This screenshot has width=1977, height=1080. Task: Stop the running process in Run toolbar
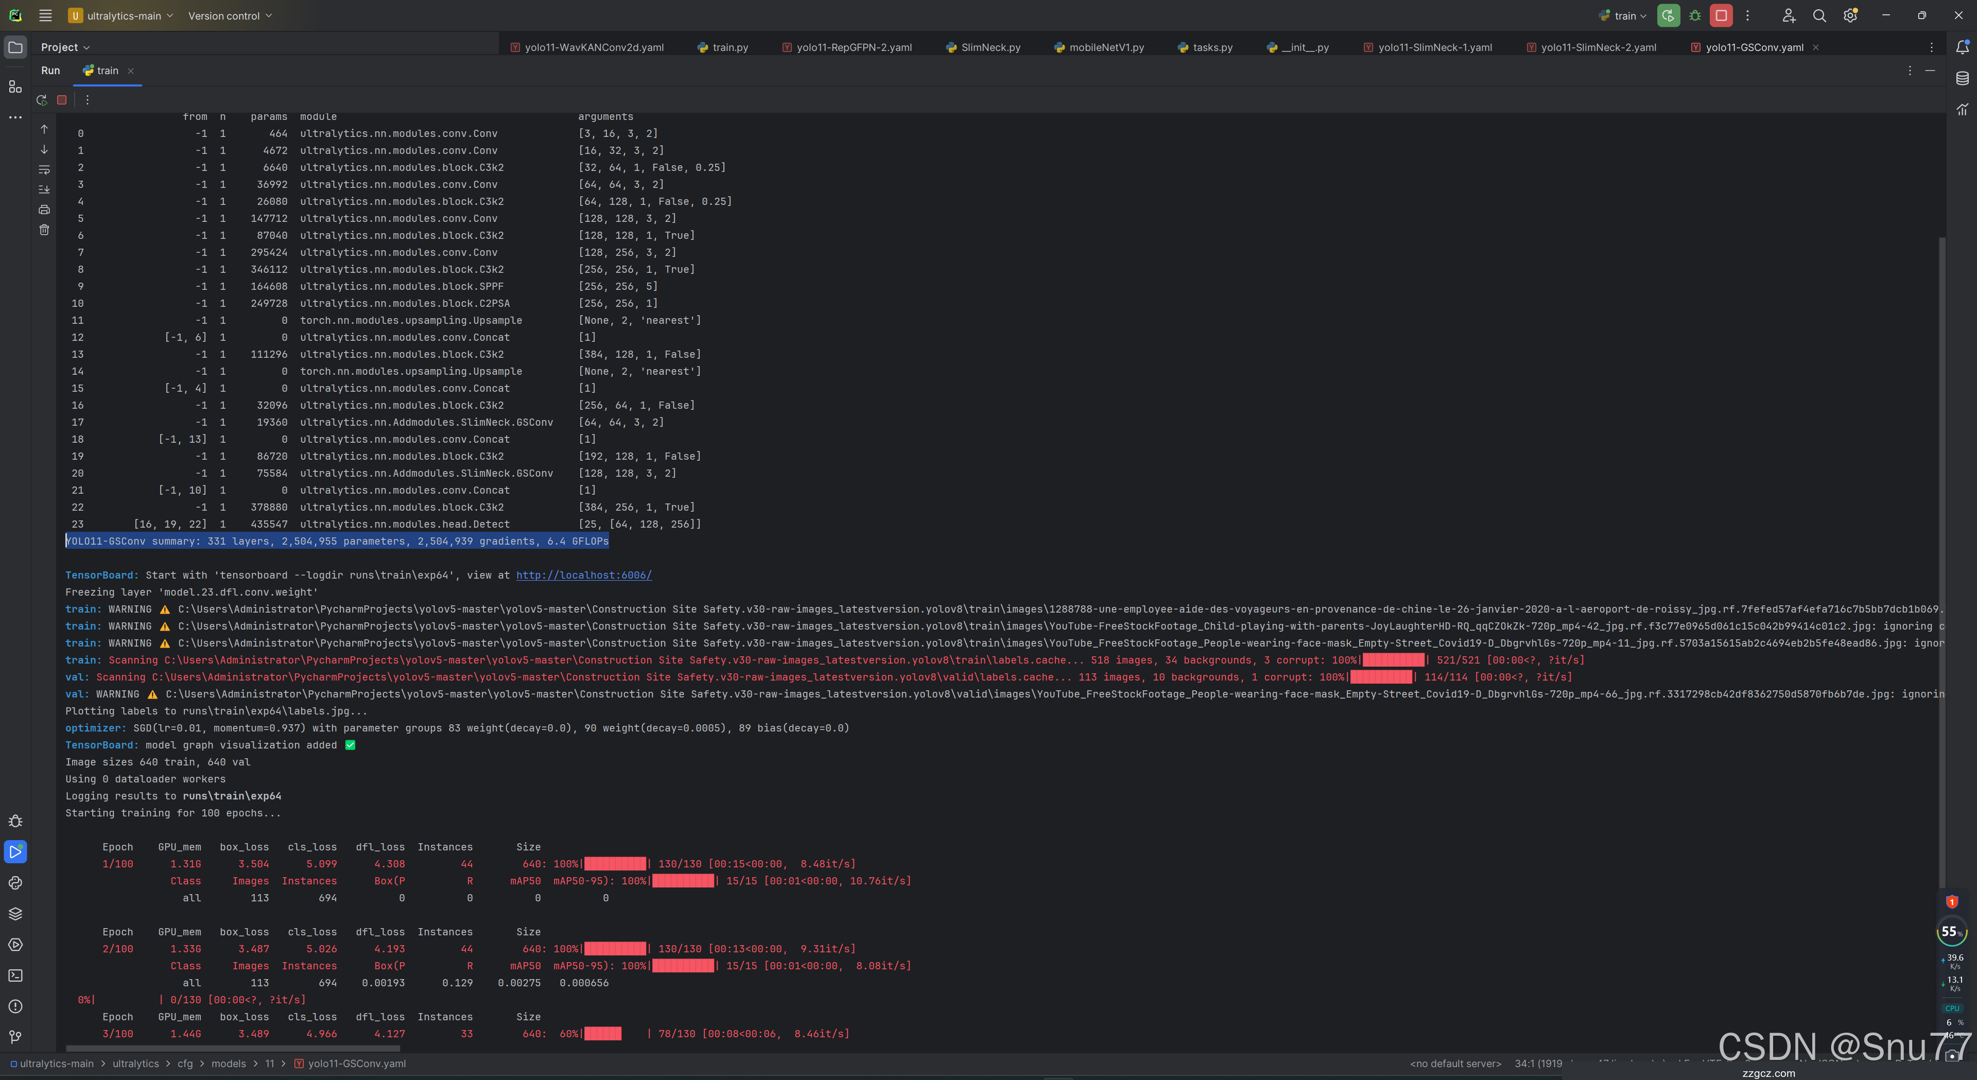tap(62, 100)
